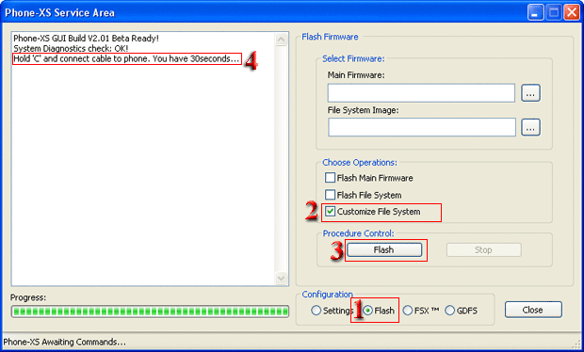The image size is (584, 352).
Task: Select log line 'System Diagnostics check: OK!'
Action: click(71, 48)
